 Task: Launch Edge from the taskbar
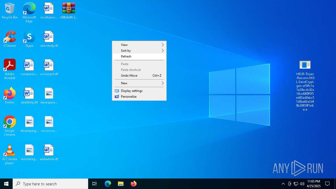(x=108, y=184)
